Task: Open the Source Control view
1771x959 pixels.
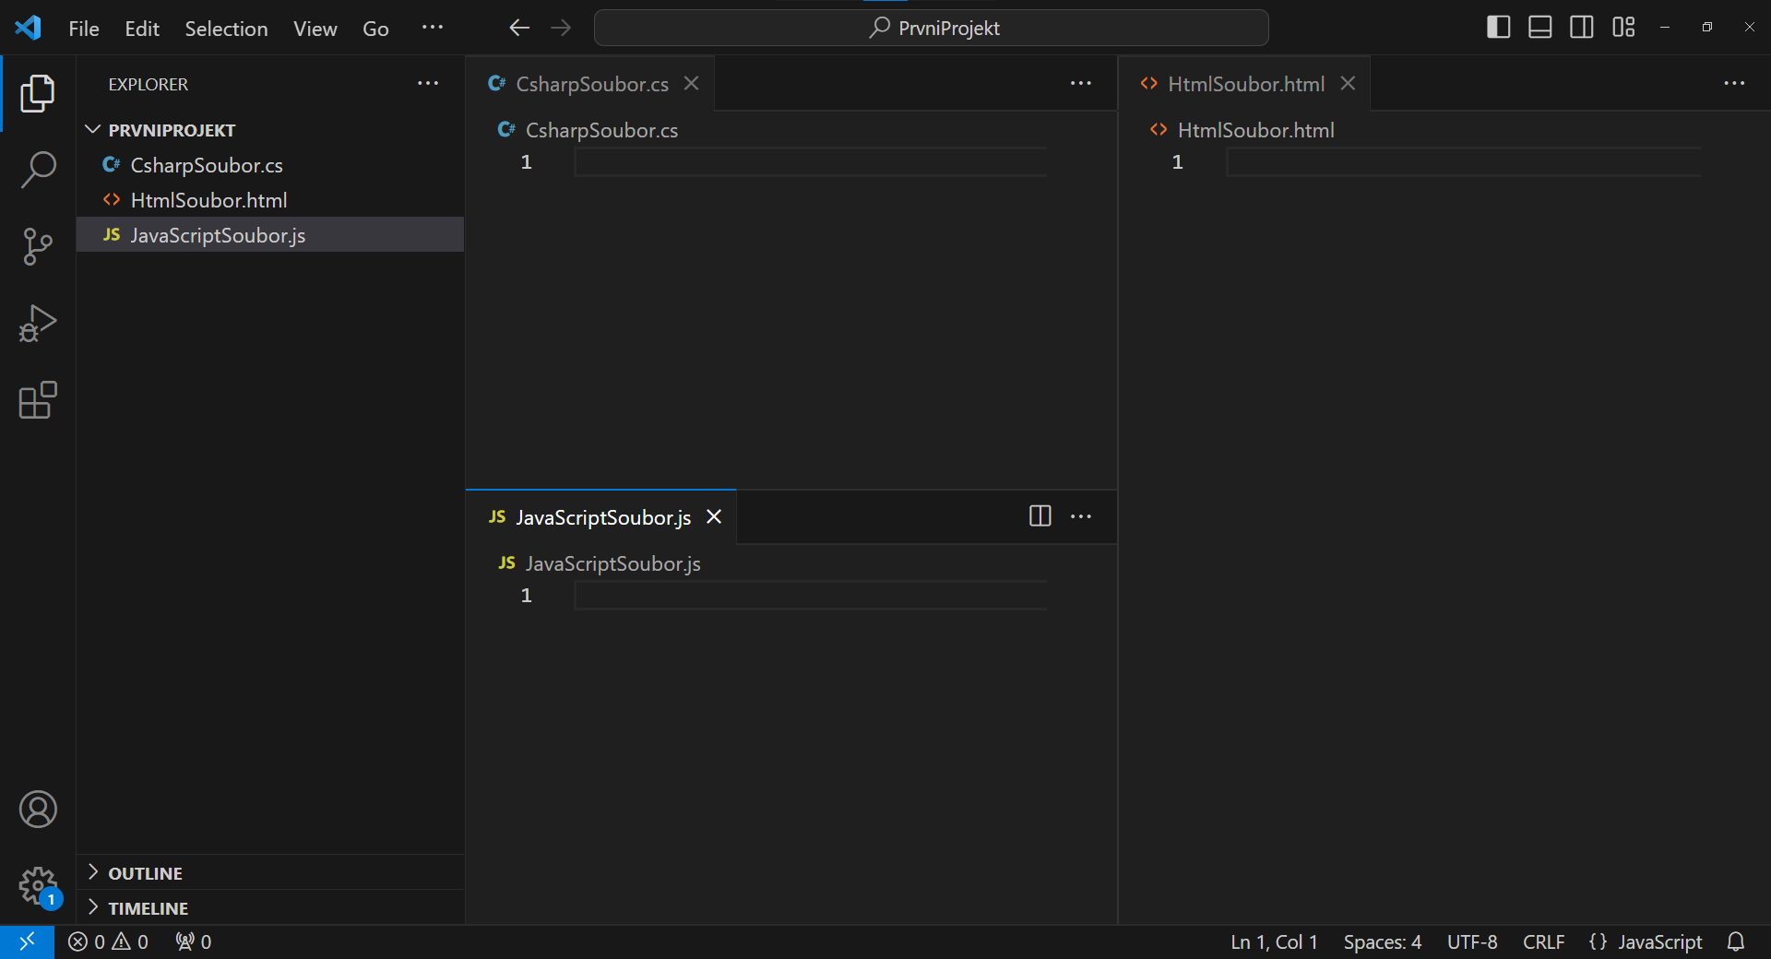Action: pos(37,246)
